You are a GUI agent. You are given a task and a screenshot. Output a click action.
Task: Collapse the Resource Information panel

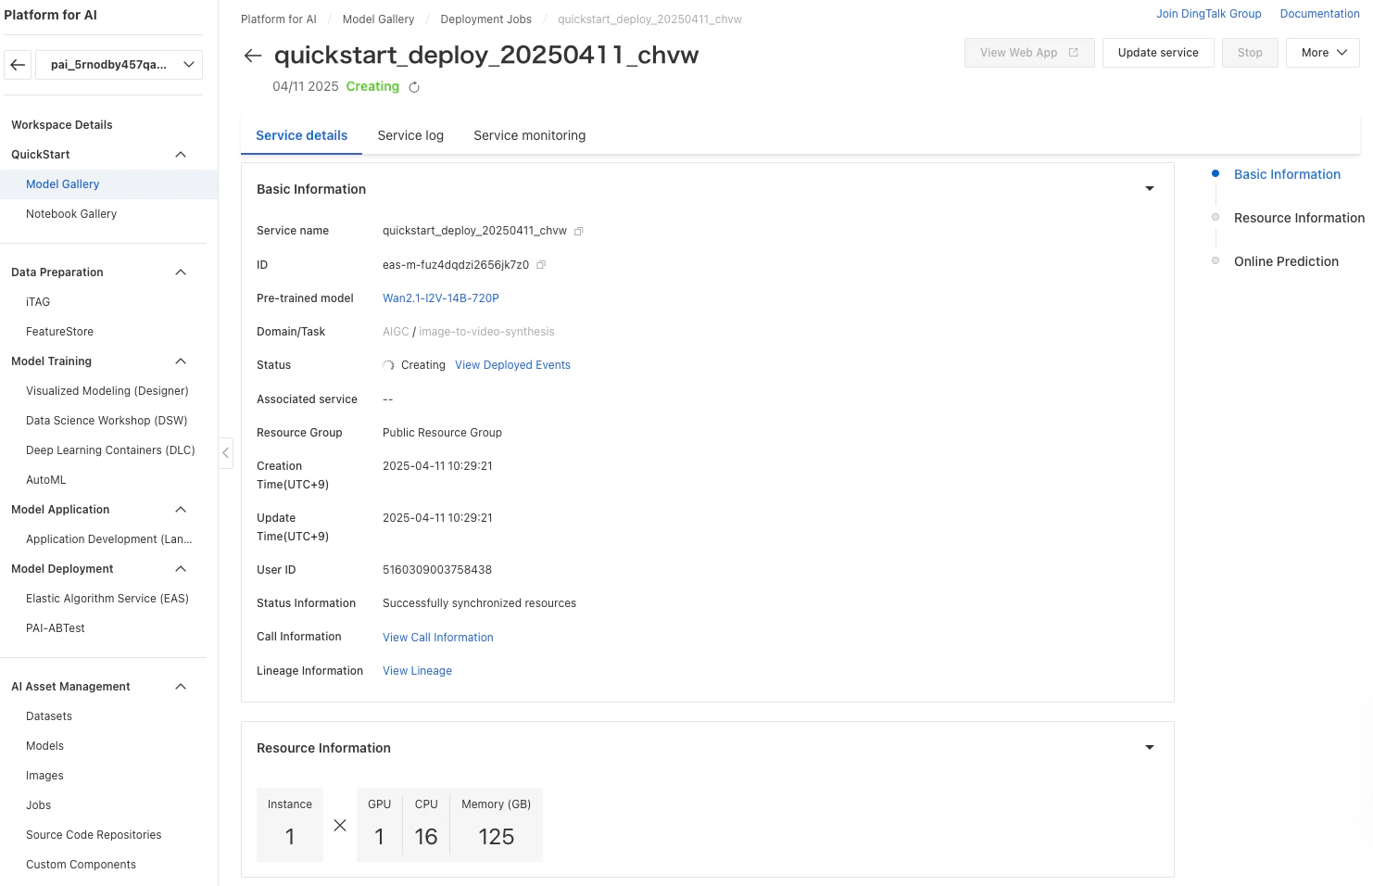[1150, 748]
